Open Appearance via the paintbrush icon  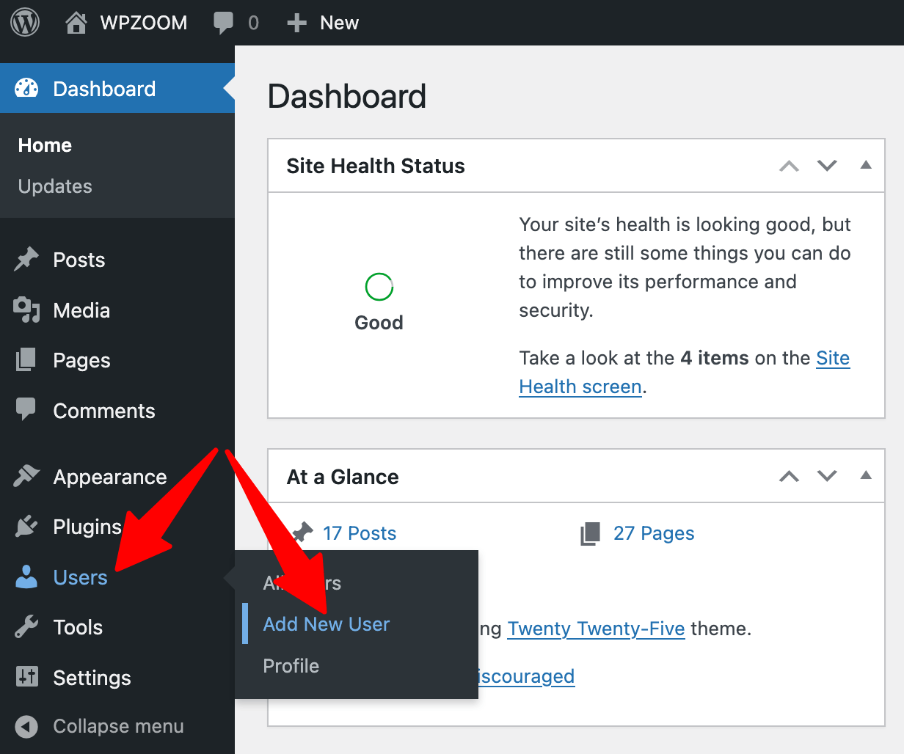point(26,477)
